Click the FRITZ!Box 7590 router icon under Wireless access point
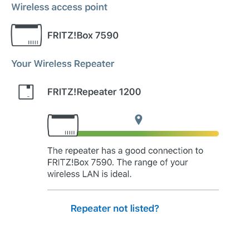 pyautogui.click(x=27, y=35)
